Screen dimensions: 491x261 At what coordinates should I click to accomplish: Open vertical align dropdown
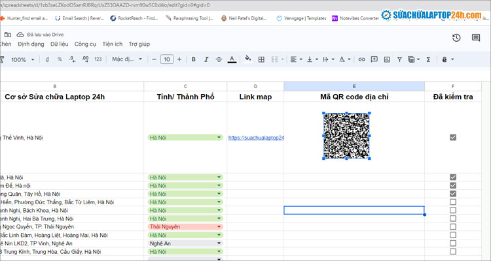click(312, 59)
